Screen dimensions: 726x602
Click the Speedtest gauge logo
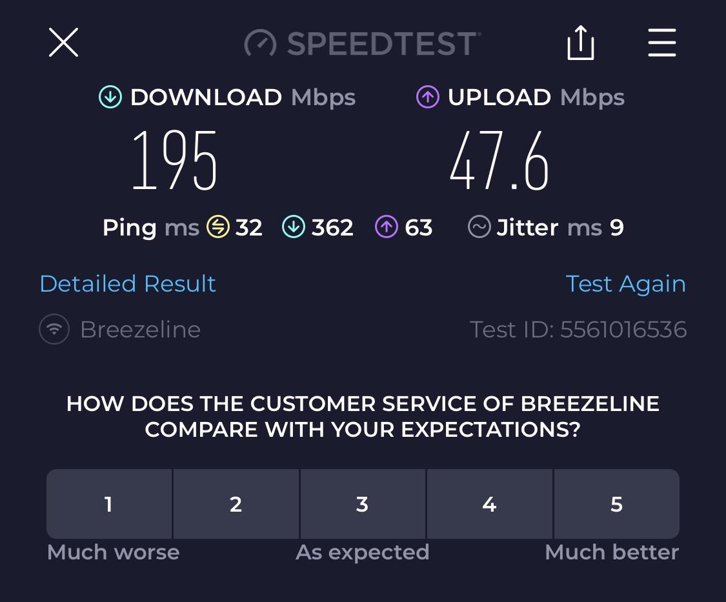click(260, 43)
